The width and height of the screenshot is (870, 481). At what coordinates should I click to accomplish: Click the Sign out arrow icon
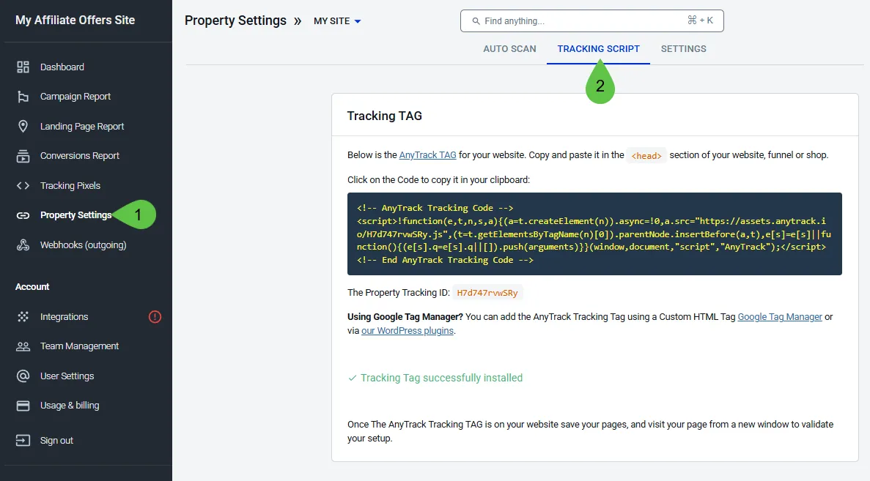(x=23, y=441)
